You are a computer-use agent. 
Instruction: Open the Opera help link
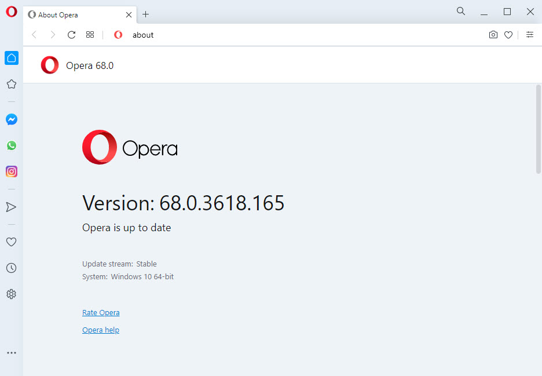(x=101, y=330)
